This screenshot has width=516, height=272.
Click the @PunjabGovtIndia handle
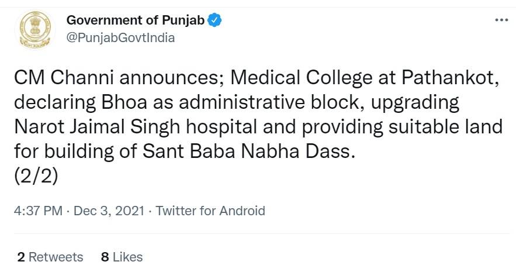tap(120, 37)
